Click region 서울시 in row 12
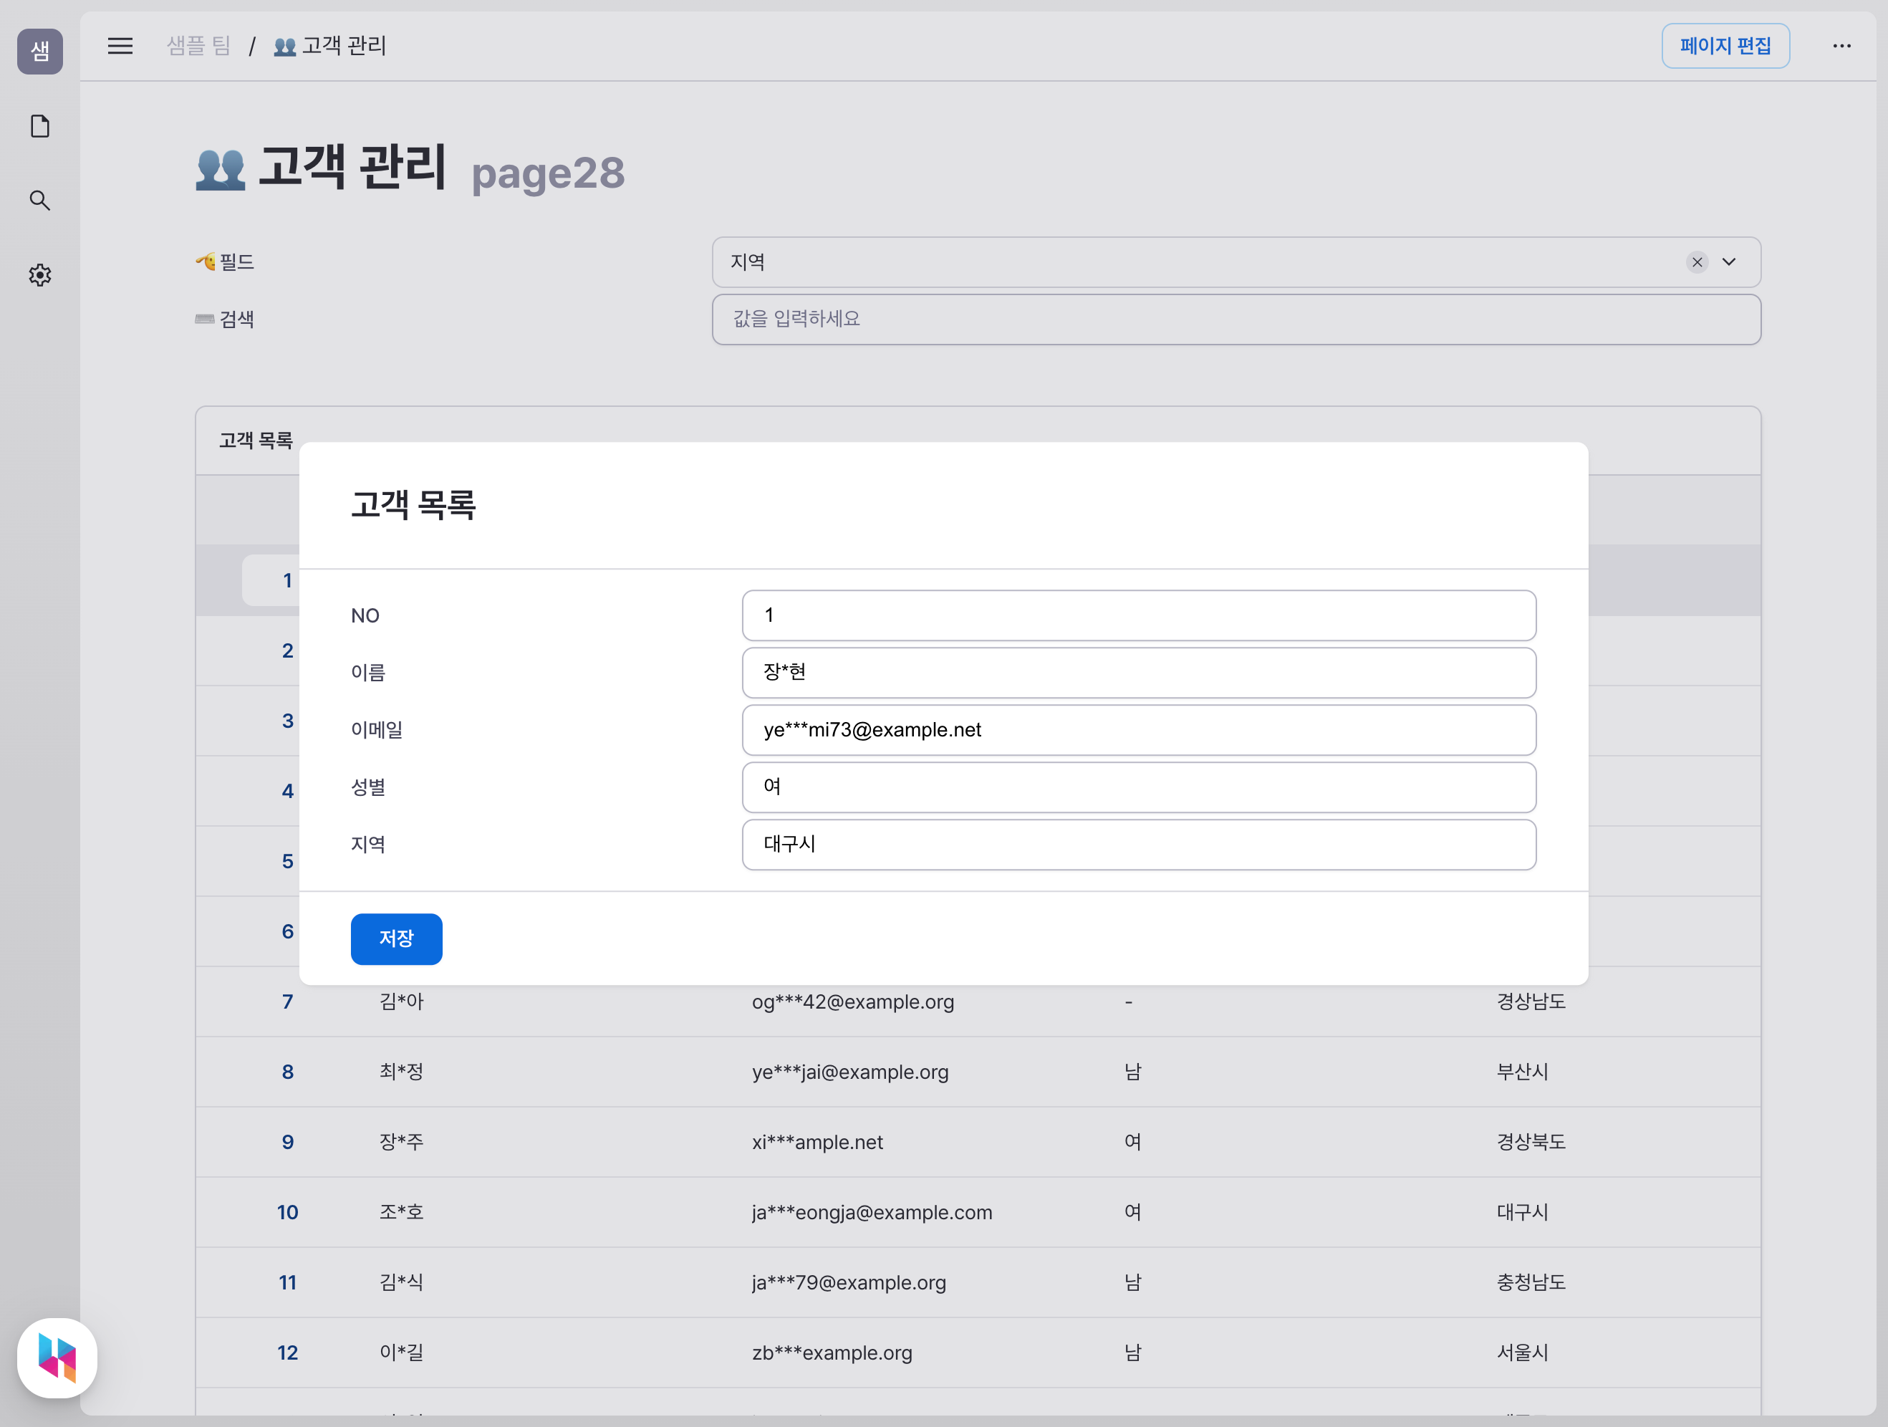 pos(1522,1352)
